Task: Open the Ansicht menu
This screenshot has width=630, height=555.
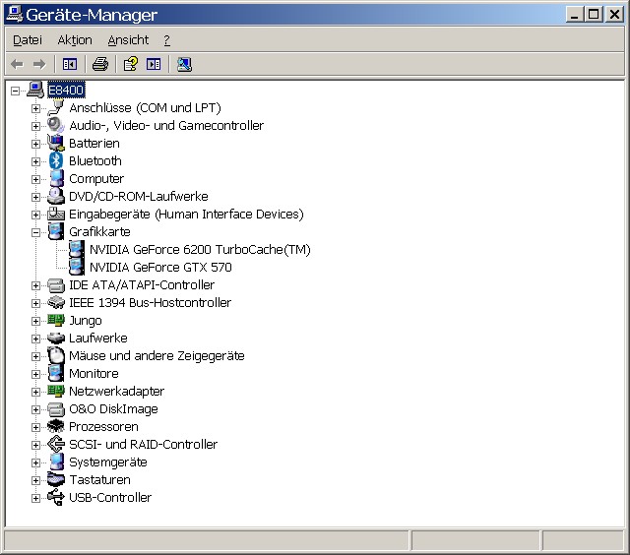Action: [128, 40]
